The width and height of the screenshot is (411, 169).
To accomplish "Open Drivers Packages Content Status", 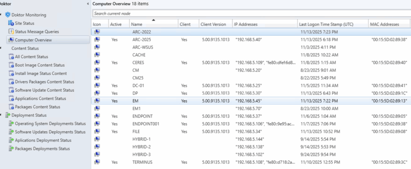I will (44, 82).
